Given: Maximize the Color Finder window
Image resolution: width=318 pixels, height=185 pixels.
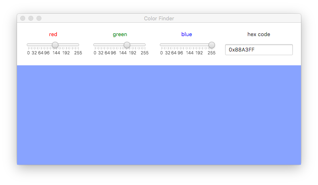Looking at the screenshot, I should coord(39,18).
